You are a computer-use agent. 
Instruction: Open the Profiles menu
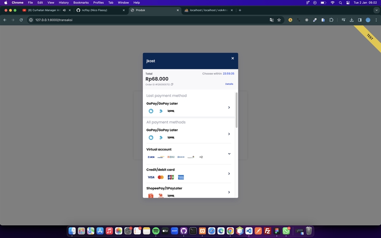98,3
